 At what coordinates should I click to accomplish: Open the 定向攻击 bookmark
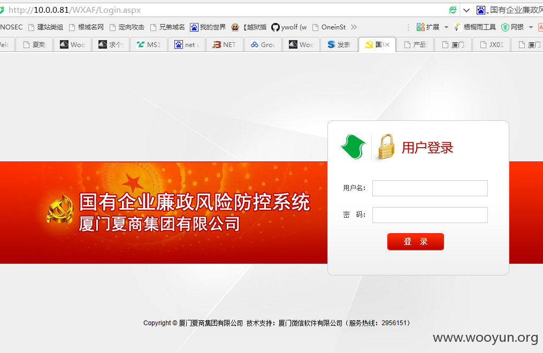point(127,27)
